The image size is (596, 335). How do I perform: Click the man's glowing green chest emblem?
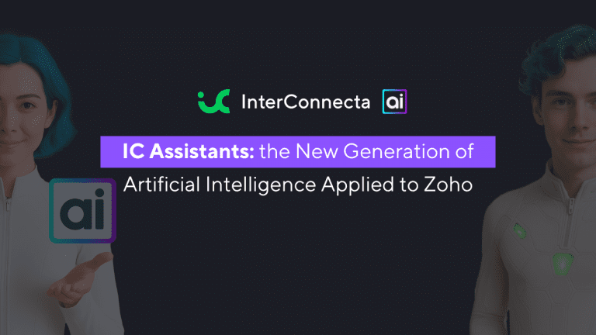(x=562, y=264)
